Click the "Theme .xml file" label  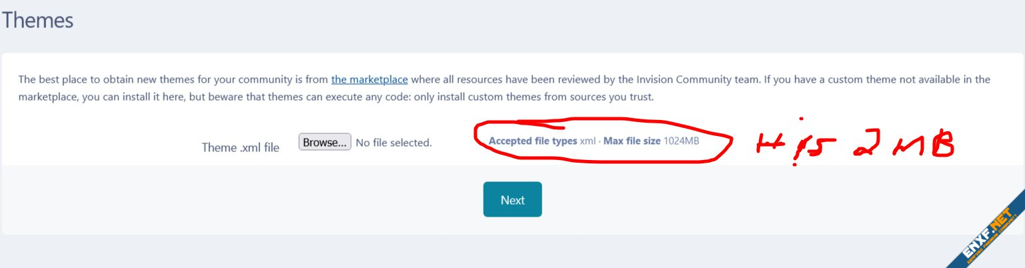tap(241, 147)
